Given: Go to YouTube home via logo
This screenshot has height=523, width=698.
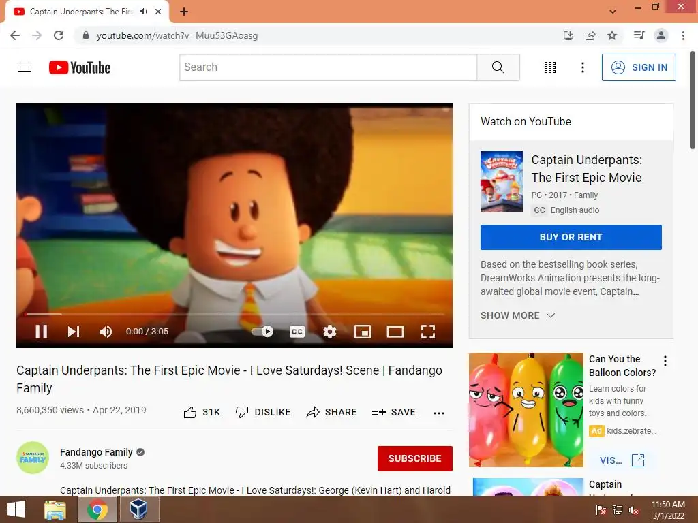Looking at the screenshot, I should 80,67.
